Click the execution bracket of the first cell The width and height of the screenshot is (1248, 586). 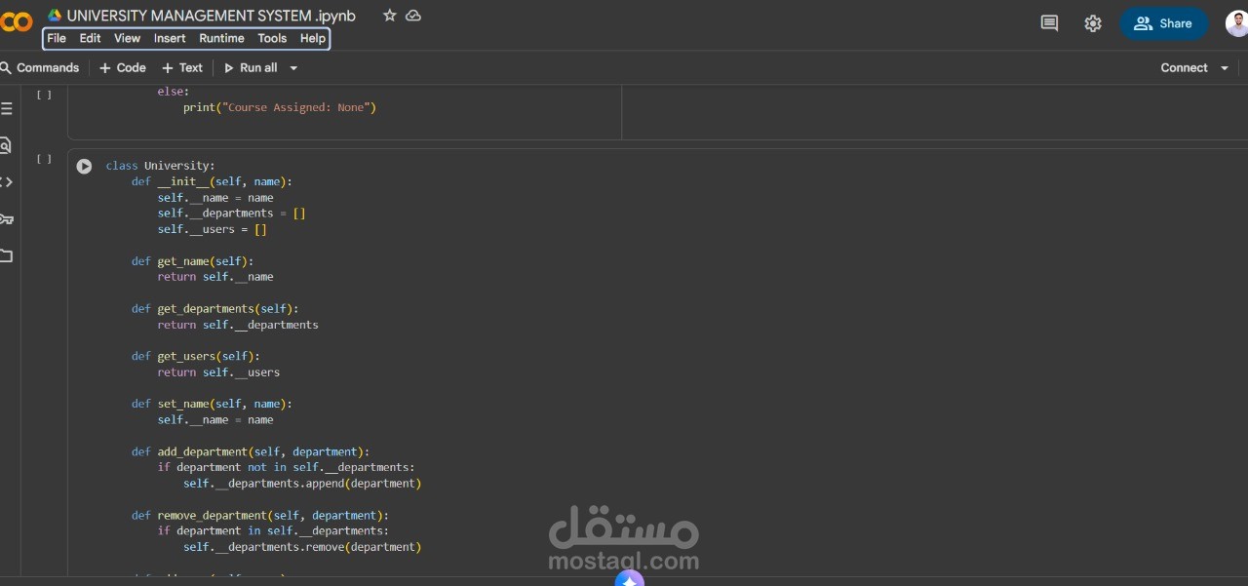44,95
